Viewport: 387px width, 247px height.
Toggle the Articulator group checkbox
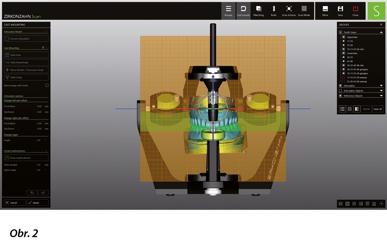coord(340,86)
